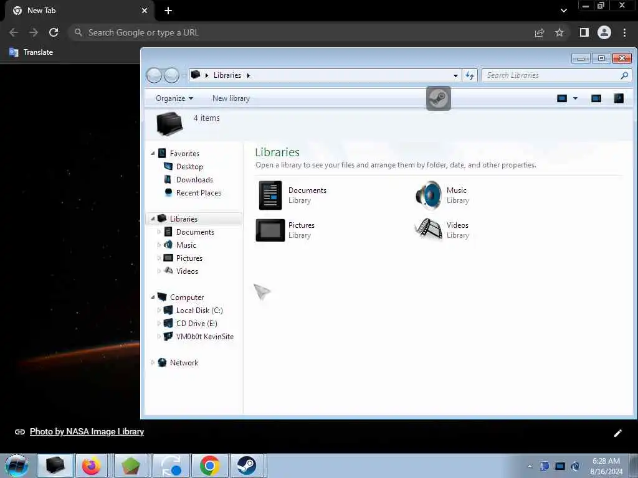Expand the Music tree node
Screen dimensions: 638x478
(x=159, y=245)
